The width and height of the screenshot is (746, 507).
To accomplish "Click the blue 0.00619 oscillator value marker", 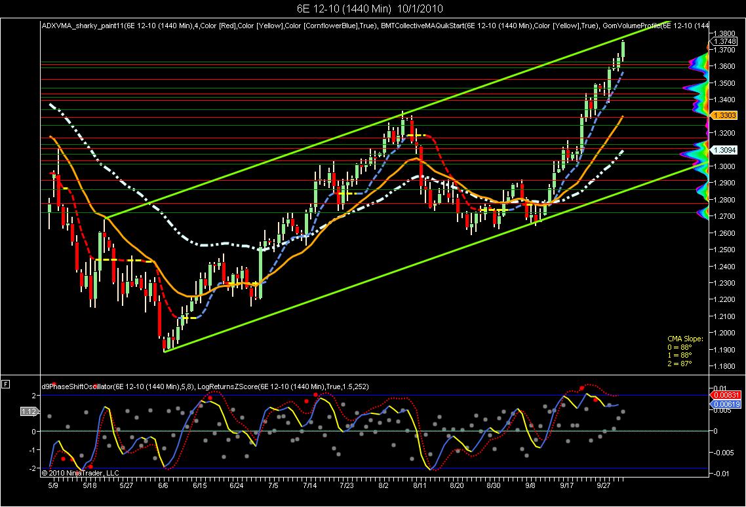I will click(725, 404).
